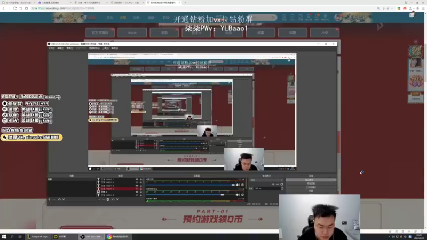Go back in browser
The height and width of the screenshot is (240, 427).
[x=4, y=9]
